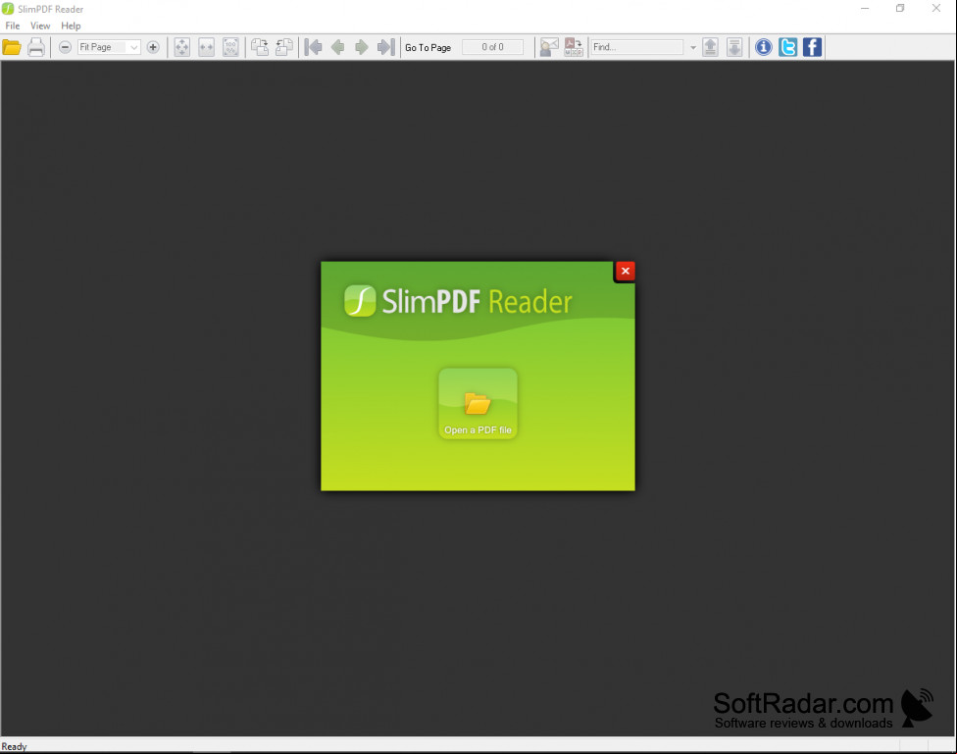Click the Open file folder icon in toolbar
The image size is (957, 754).
point(12,47)
